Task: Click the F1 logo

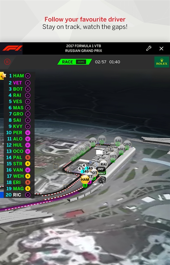Action: pyautogui.click(x=12, y=48)
